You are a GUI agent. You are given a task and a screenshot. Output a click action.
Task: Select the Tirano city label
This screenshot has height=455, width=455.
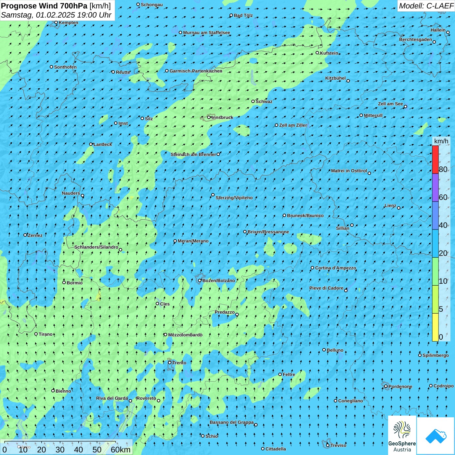pos(45,334)
